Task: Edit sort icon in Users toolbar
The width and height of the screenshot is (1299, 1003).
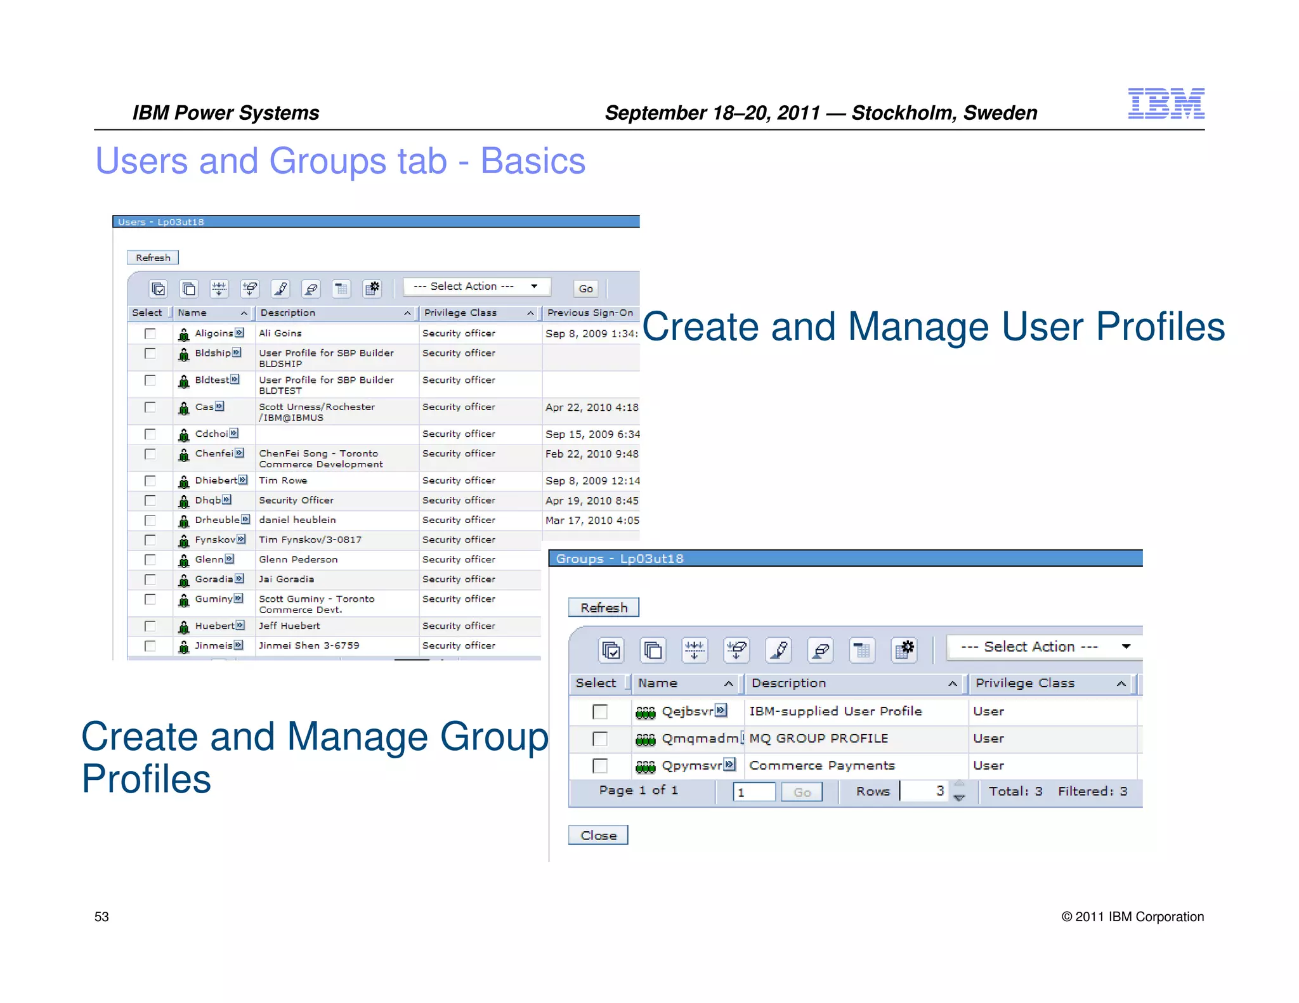Action: tap(280, 289)
